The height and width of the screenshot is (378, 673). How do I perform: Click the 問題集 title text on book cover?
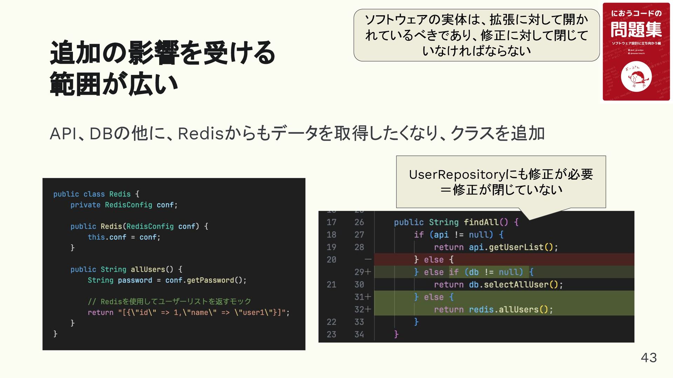coord(636,29)
